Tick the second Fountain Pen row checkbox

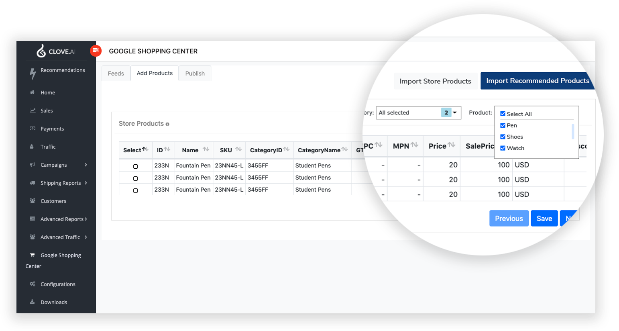[136, 178]
